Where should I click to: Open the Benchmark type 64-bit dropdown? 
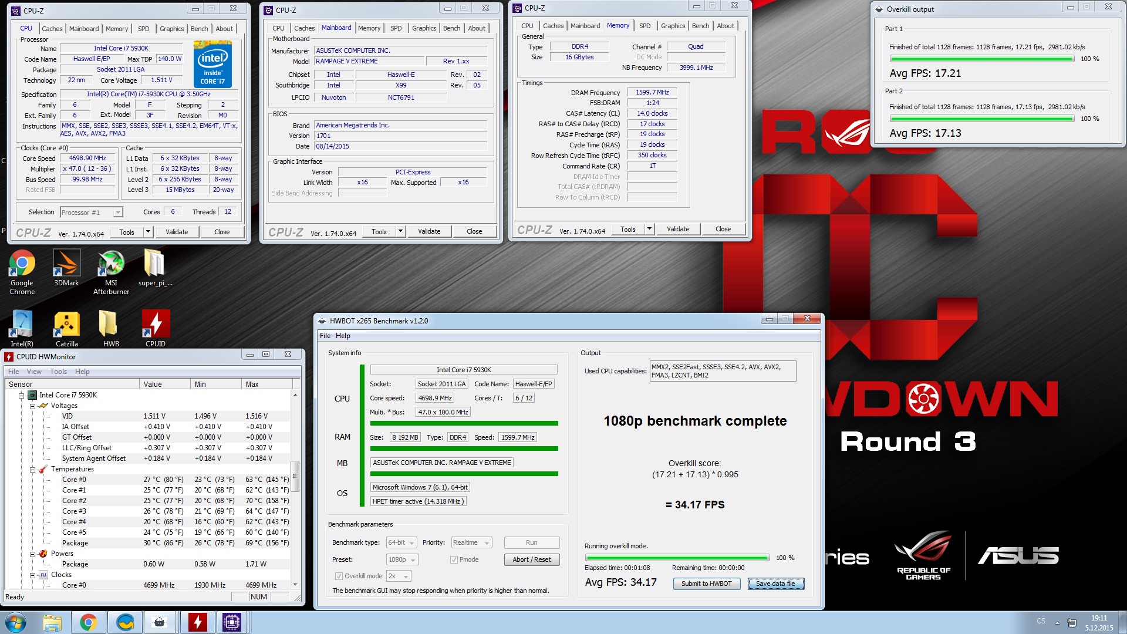click(401, 543)
